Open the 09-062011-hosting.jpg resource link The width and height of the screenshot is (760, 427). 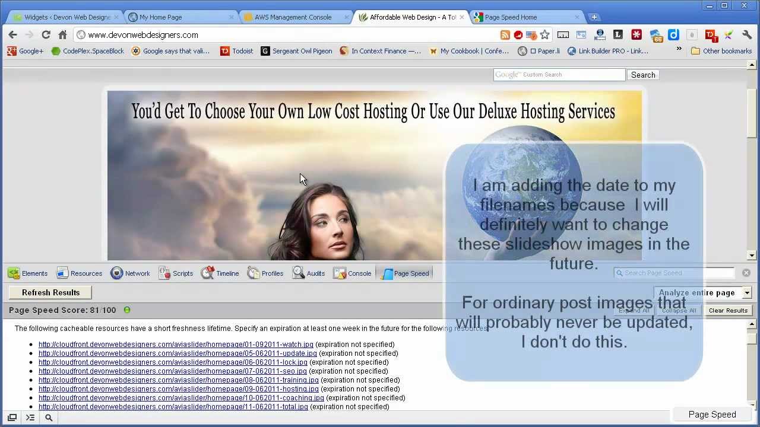click(x=179, y=389)
